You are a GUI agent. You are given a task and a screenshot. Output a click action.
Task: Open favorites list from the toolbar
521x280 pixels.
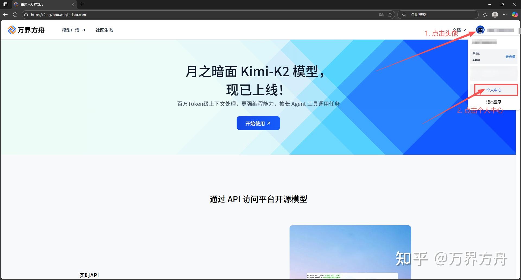pyautogui.click(x=485, y=15)
